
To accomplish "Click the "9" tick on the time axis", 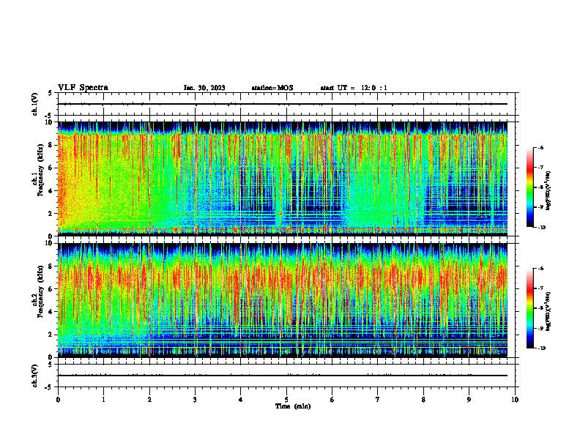I will pos(469,400).
